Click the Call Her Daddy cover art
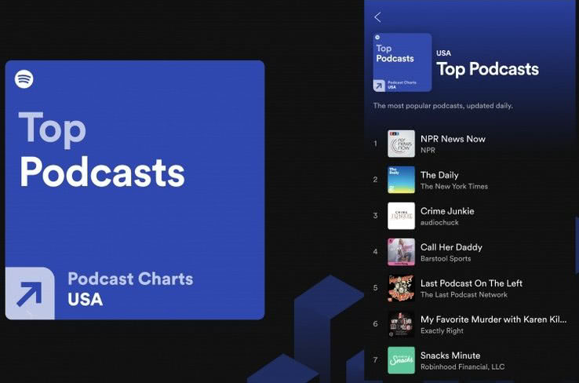This screenshot has width=579, height=383. 401,252
